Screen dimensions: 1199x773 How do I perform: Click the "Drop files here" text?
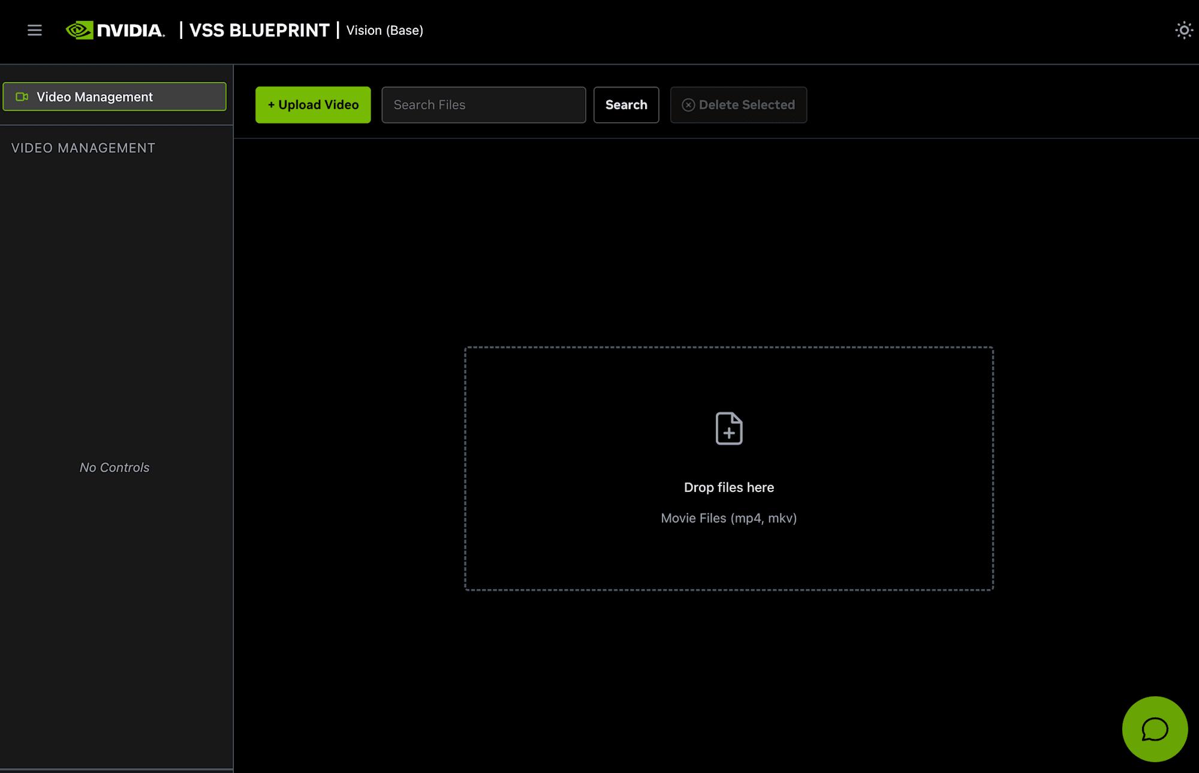point(729,487)
